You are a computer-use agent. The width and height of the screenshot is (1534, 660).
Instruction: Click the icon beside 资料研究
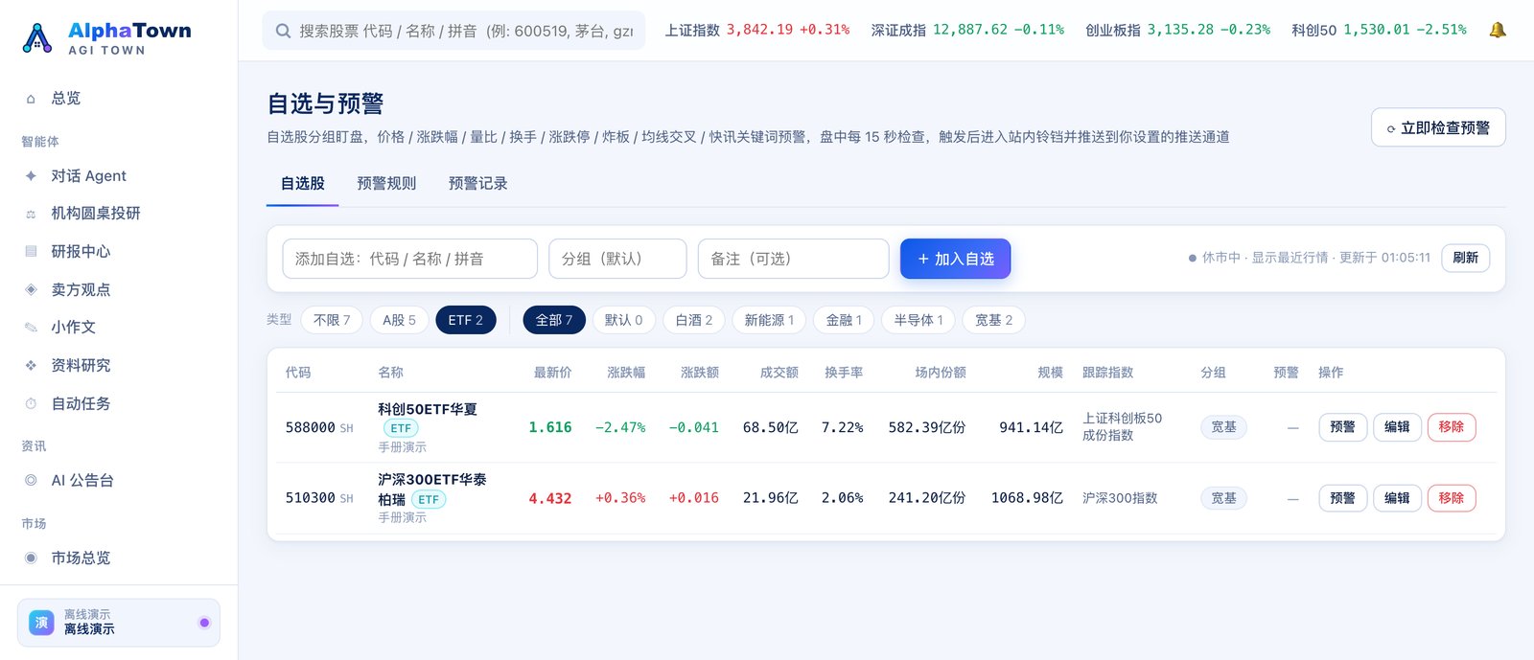click(31, 366)
